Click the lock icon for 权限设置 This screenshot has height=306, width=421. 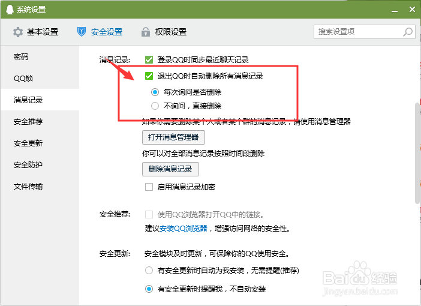(x=146, y=32)
